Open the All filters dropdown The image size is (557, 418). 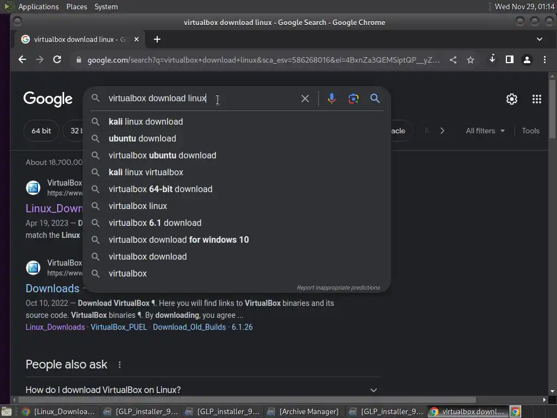tap(485, 131)
